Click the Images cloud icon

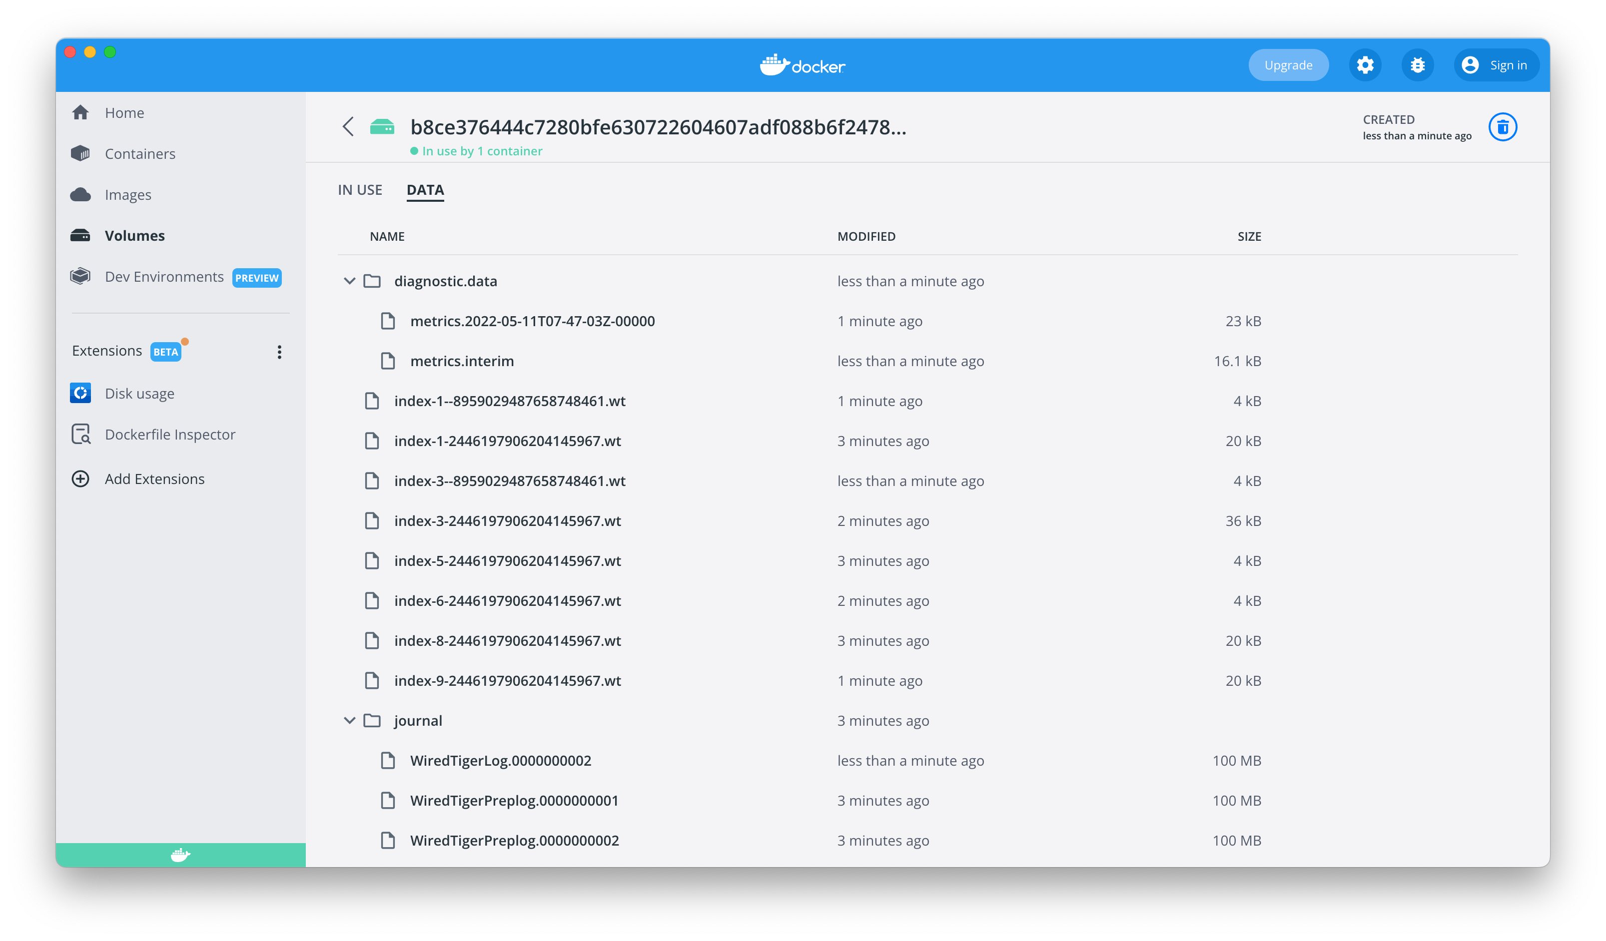pyautogui.click(x=80, y=194)
